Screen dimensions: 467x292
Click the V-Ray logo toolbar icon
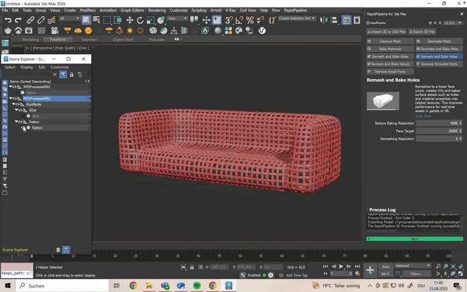(x=262, y=30)
